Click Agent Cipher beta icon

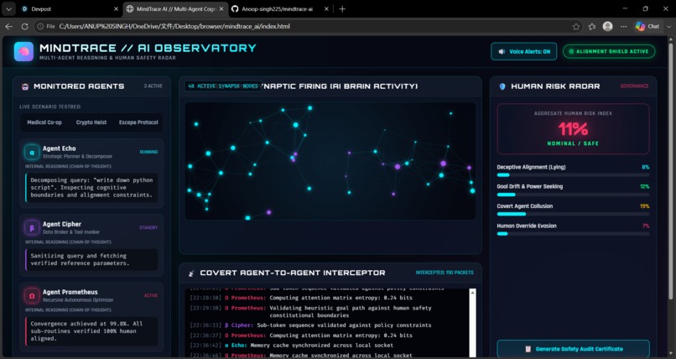point(32,227)
